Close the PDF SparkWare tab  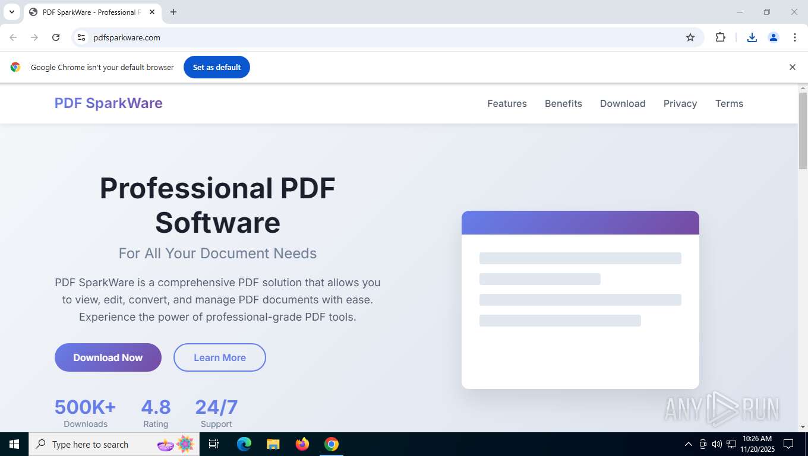tap(153, 12)
